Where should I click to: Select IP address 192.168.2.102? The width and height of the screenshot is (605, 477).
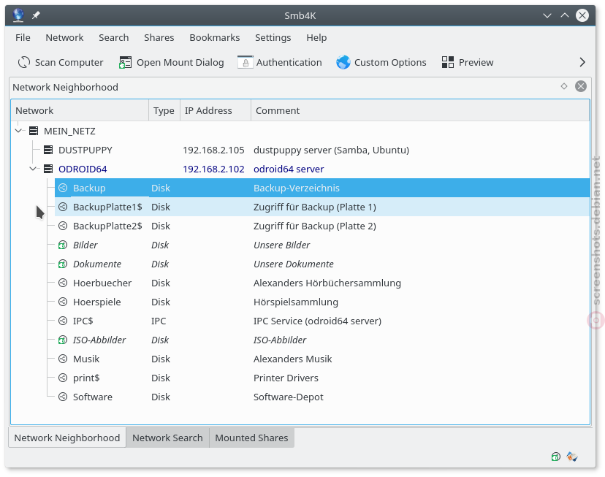coord(214,169)
